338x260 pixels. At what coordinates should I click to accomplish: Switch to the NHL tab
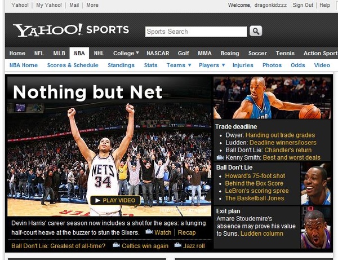pos(99,53)
